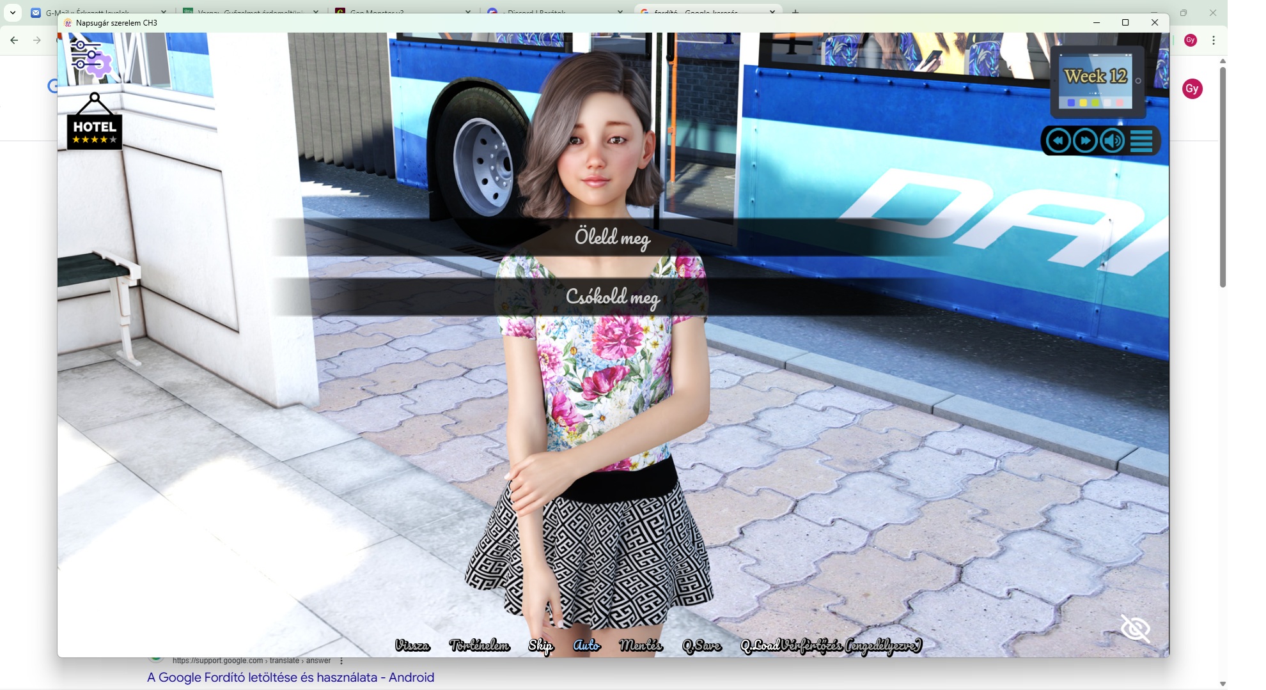Viewport: 1266px width, 690px height.
Task: Choose the "Öleld meg" option
Action: tap(612, 238)
